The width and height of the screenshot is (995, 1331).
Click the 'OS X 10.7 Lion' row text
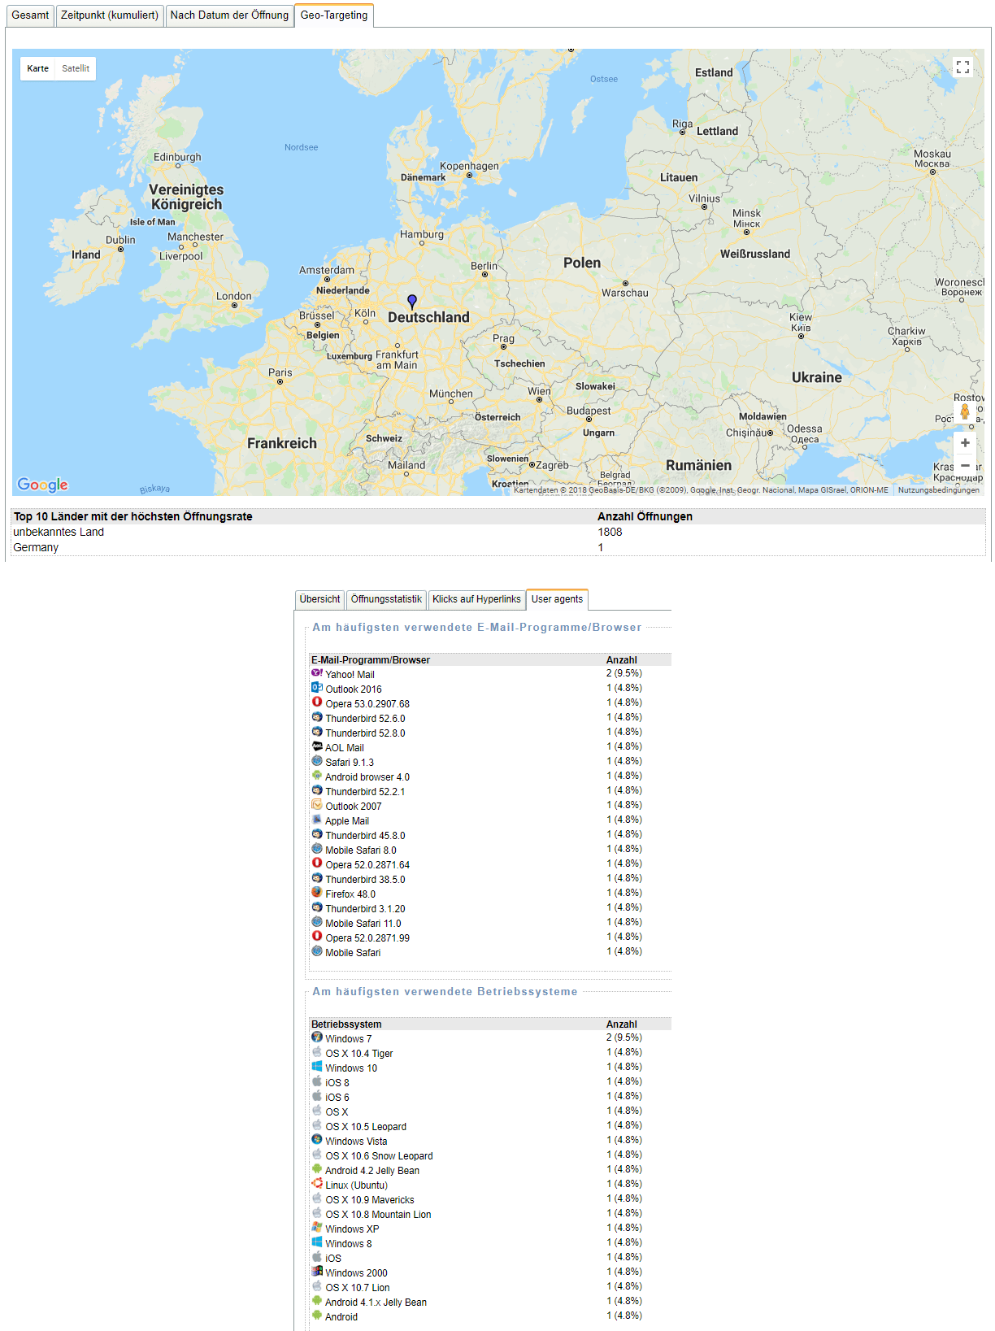click(358, 1288)
